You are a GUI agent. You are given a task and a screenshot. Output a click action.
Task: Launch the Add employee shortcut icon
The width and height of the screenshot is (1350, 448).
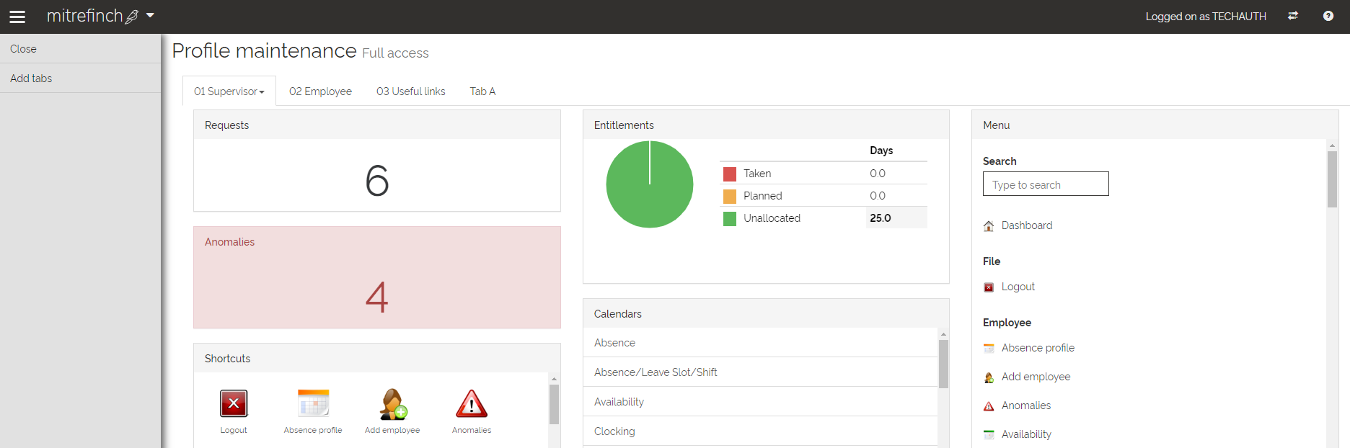pyautogui.click(x=393, y=404)
